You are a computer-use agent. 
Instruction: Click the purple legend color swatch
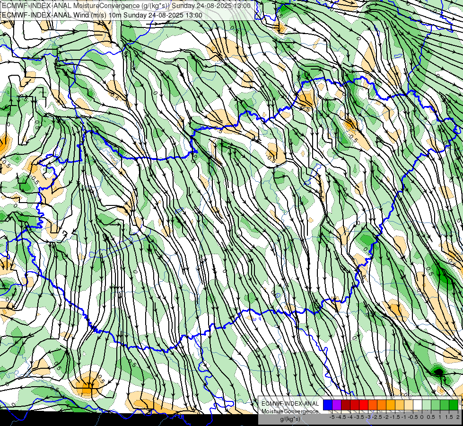(x=337, y=405)
